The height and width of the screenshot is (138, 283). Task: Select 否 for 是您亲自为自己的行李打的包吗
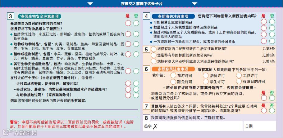[136, 23]
